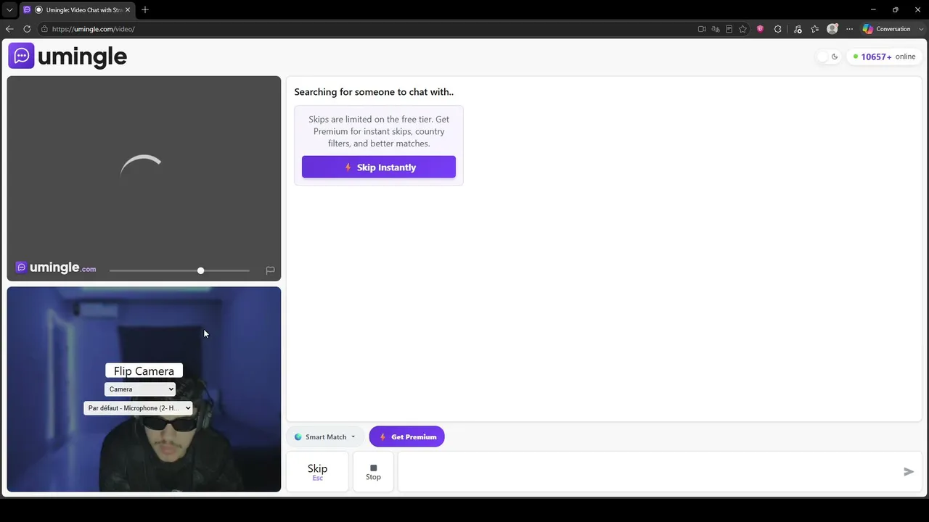This screenshot has height=522, width=929.
Task: Click the Get Premium button
Action: [x=406, y=436]
